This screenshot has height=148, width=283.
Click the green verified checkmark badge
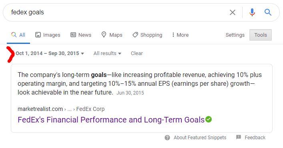point(209,119)
